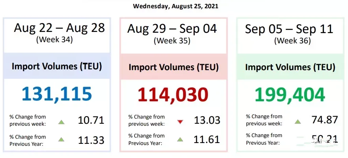This screenshot has height=158, width=348.
Task: Click the (Week 34) label
Action: [54, 40]
